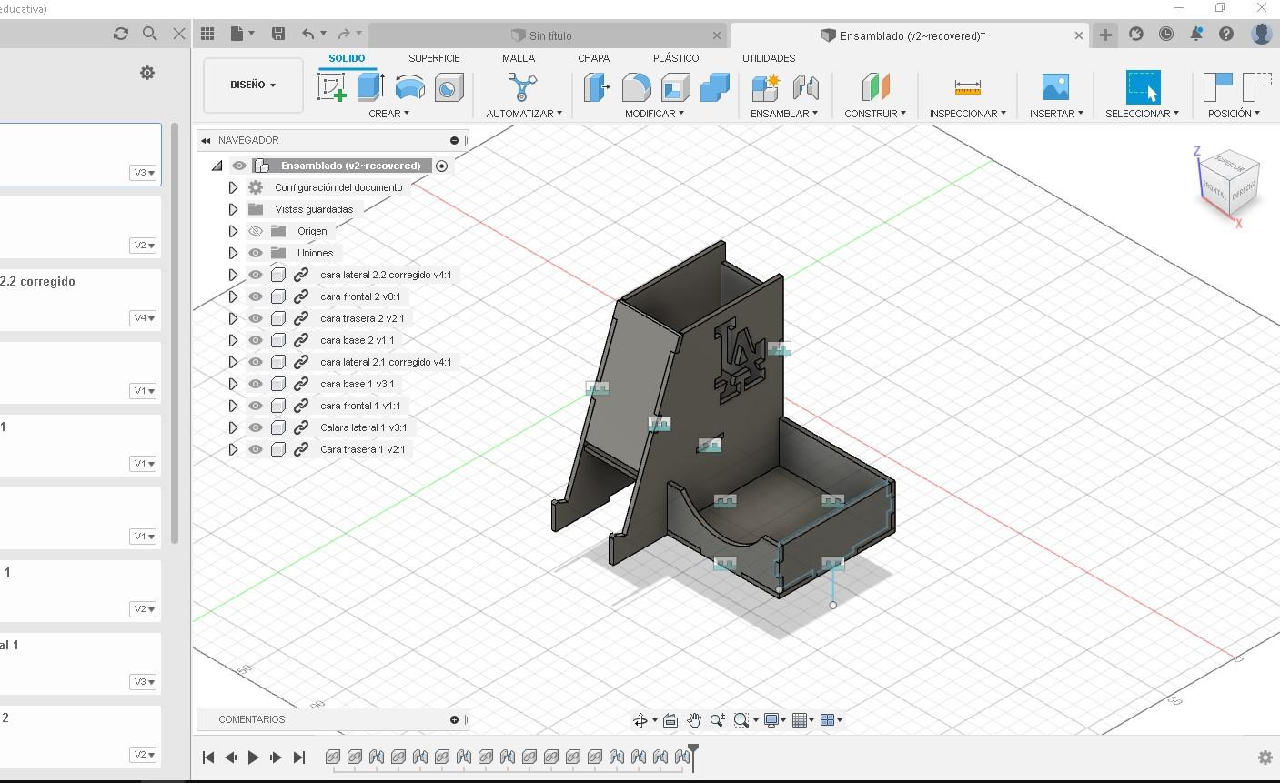This screenshot has width=1280, height=783.
Task: Play the timeline
Action: 253,758
